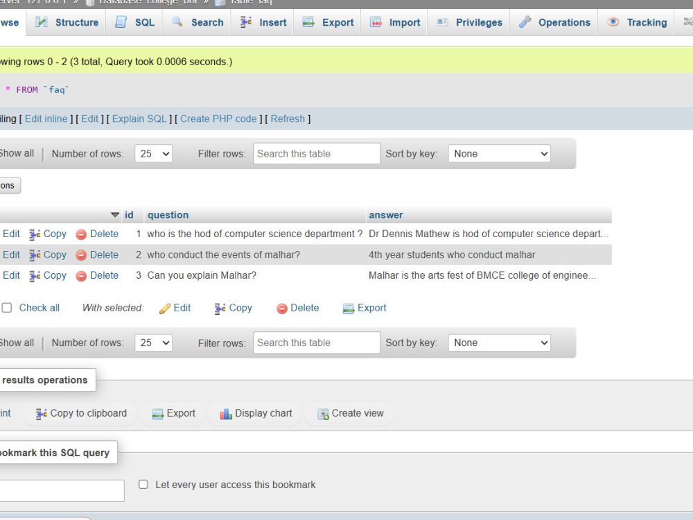Click the top Show all label
Image resolution: width=693 pixels, height=520 pixels.
tap(17, 153)
